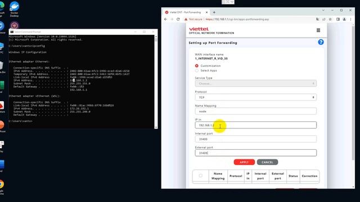Select the Microsoft Edge desktop icon
The image size is (360, 202).
coord(1,9)
